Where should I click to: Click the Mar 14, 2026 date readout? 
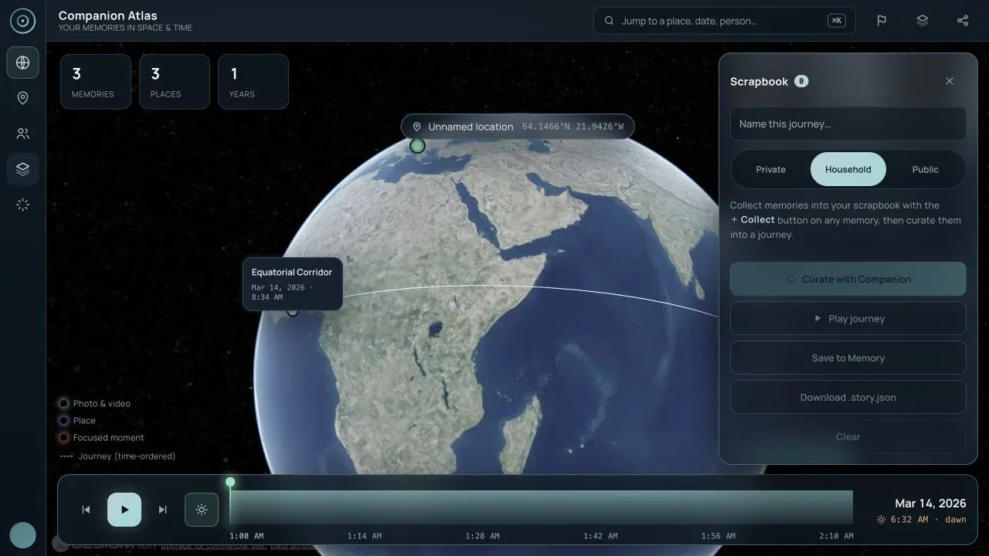pos(930,503)
